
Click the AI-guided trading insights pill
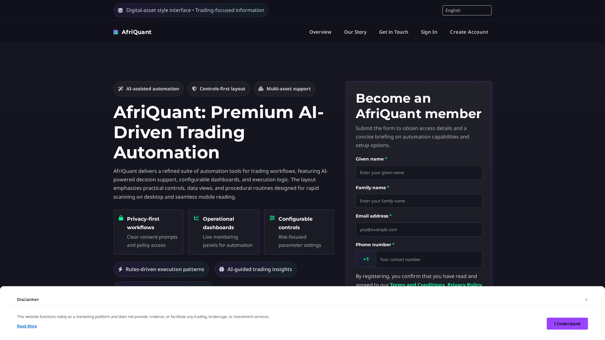click(x=256, y=269)
